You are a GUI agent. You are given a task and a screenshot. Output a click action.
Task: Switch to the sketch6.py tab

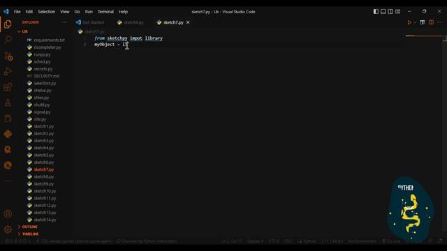(x=131, y=22)
